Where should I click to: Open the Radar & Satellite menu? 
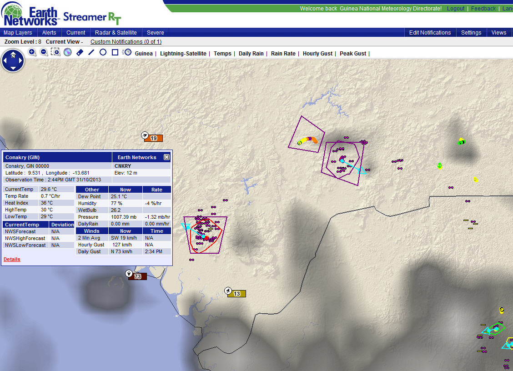(116, 32)
